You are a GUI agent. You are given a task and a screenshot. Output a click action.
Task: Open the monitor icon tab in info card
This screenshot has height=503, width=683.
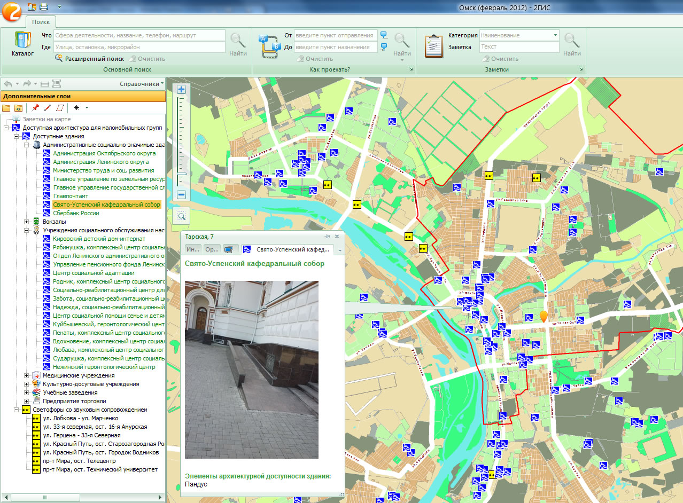[231, 249]
